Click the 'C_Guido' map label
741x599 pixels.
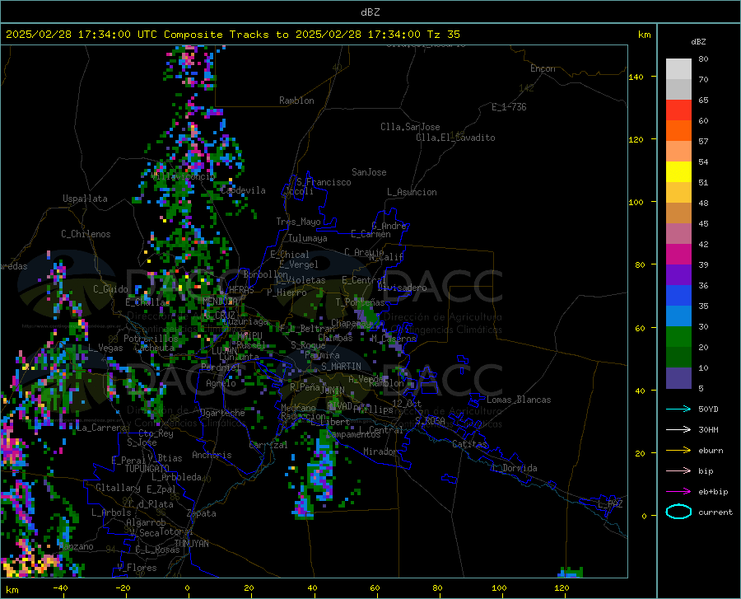tap(110, 289)
